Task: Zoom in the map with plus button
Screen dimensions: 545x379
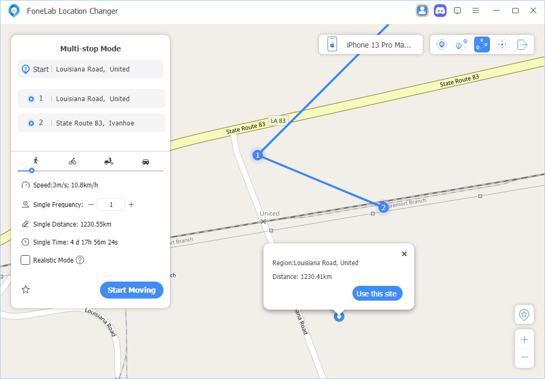Action: coord(524,339)
